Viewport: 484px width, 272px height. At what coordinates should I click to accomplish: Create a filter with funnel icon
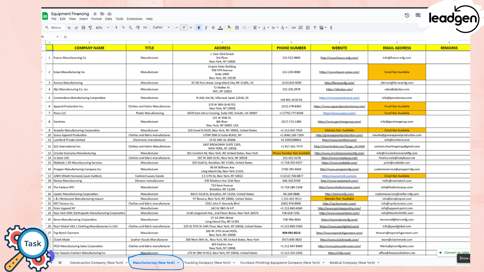pos(315,28)
